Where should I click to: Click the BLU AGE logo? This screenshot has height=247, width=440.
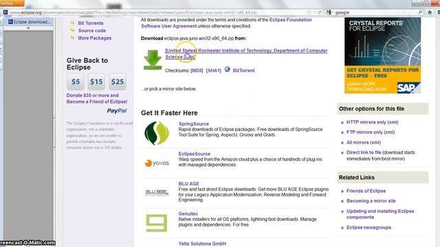tap(157, 192)
